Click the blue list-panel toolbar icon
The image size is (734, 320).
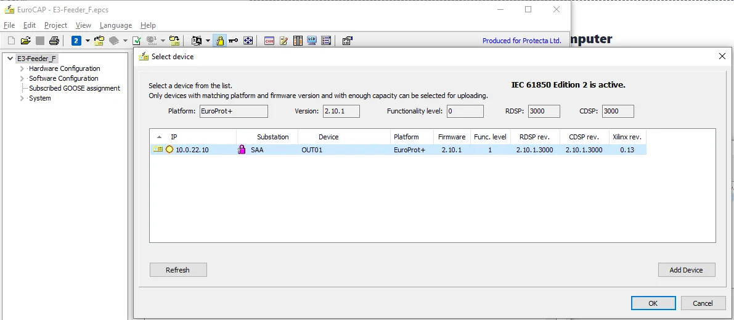pyautogui.click(x=327, y=41)
